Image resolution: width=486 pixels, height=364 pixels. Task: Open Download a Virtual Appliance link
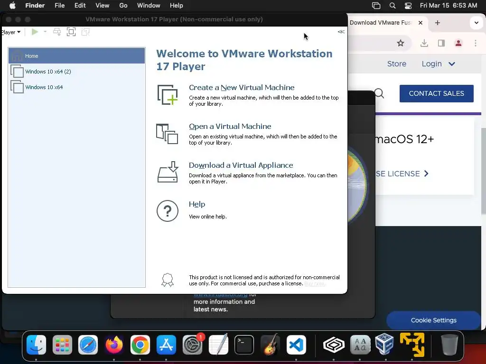241,165
